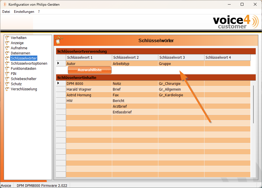Click the icon beside Dateinamen
The image size is (262, 188).
click(x=7, y=53)
